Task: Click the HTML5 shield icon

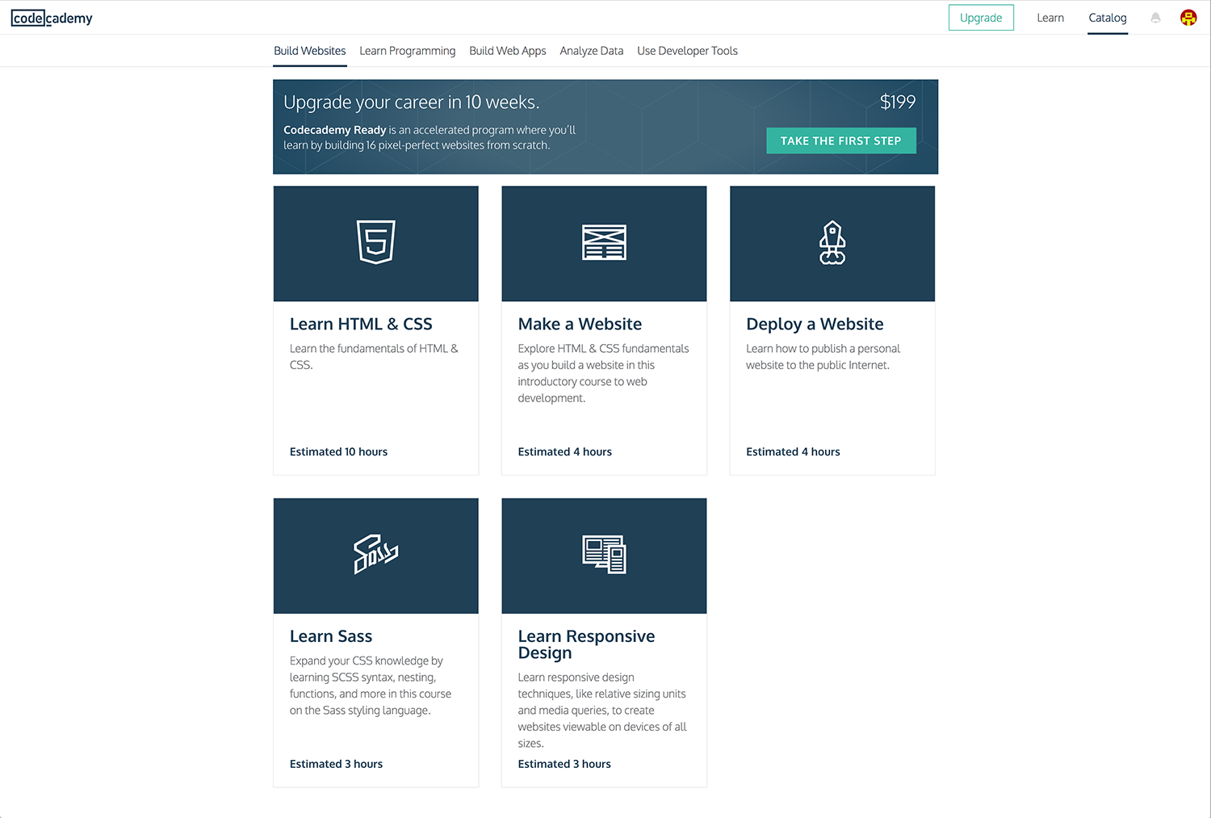Action: [376, 242]
